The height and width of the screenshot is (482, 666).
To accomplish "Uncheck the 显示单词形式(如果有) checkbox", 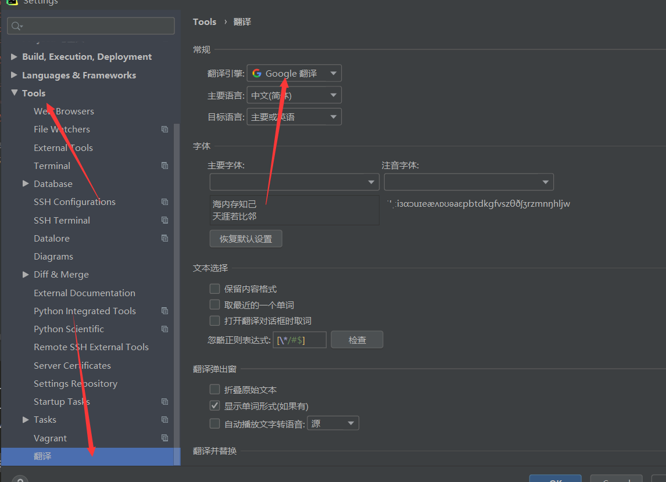I will [x=215, y=405].
